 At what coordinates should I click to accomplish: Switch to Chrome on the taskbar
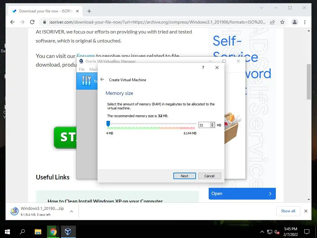[x=53, y=232]
